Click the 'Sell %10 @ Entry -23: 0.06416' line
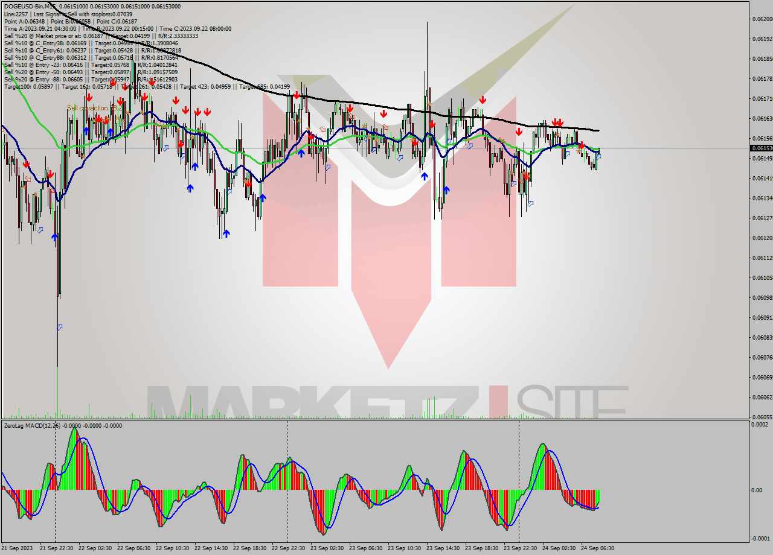This screenshot has height=555, width=773. (91, 65)
